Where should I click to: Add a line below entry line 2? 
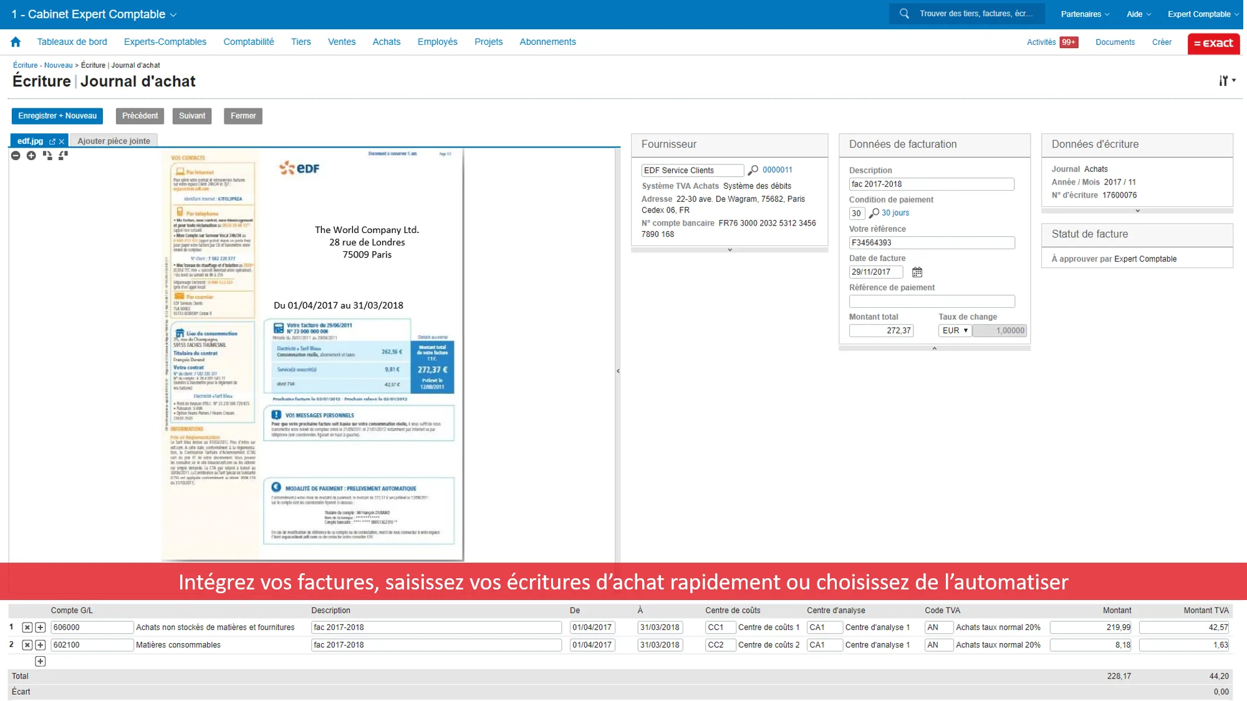coord(41,645)
